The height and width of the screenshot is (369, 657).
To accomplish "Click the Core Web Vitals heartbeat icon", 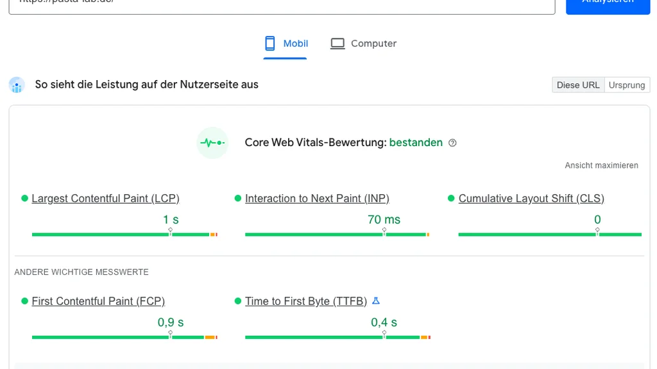I will tap(212, 142).
